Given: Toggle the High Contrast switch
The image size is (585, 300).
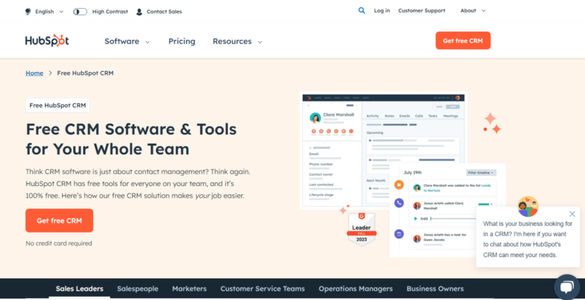Looking at the screenshot, I should [80, 11].
